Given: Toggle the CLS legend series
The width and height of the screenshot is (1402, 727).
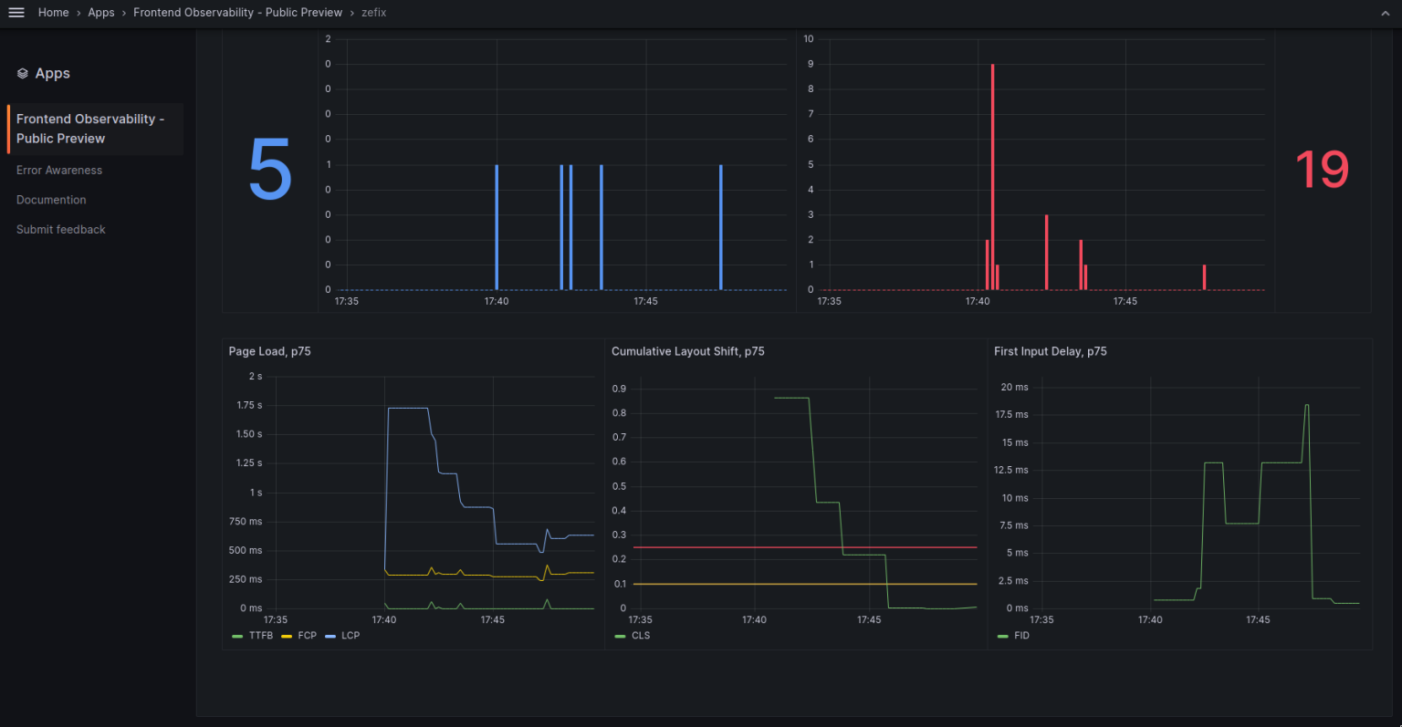Looking at the screenshot, I should [x=641, y=636].
